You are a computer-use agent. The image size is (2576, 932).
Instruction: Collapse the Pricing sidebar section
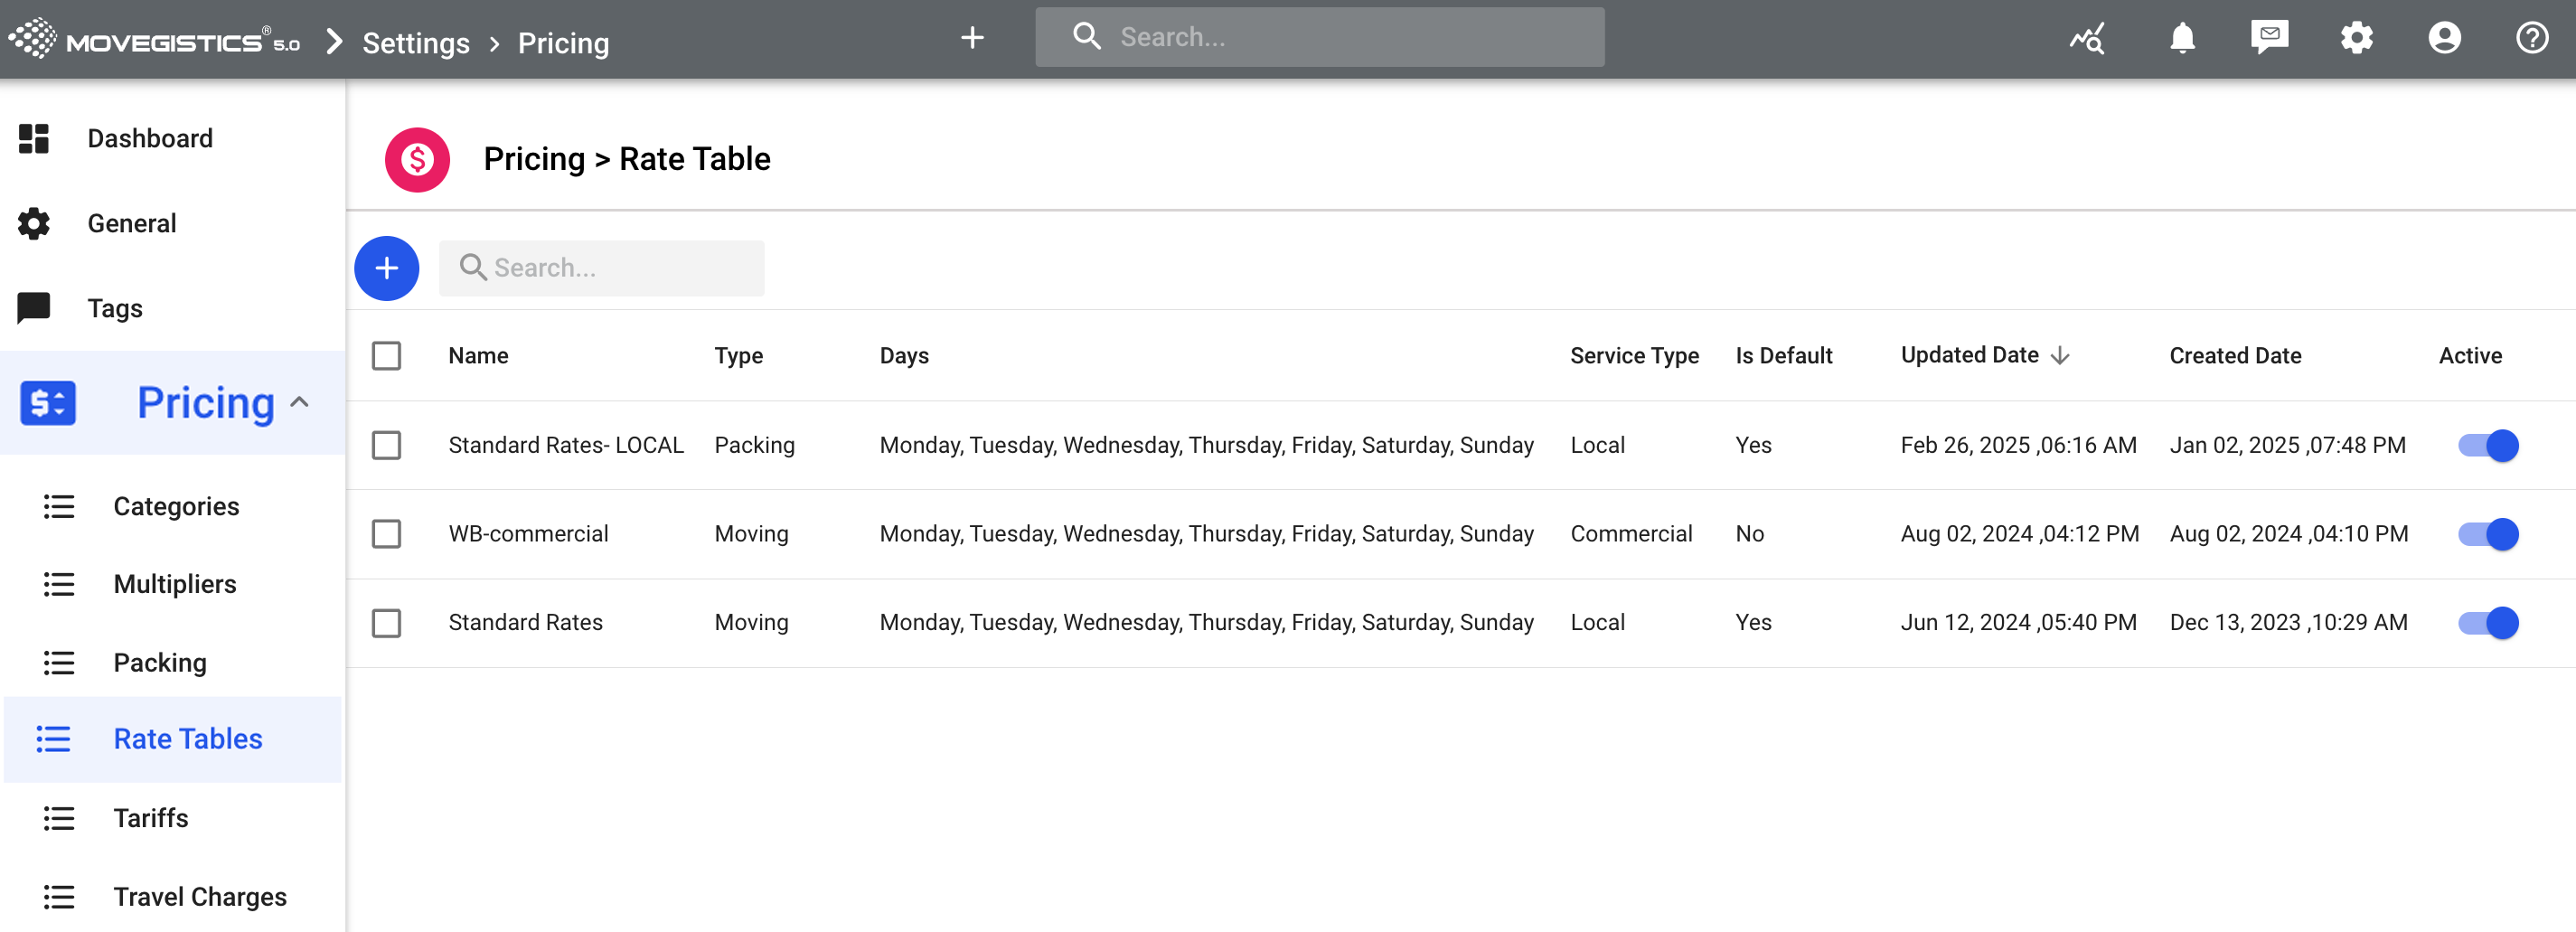pyautogui.click(x=299, y=403)
